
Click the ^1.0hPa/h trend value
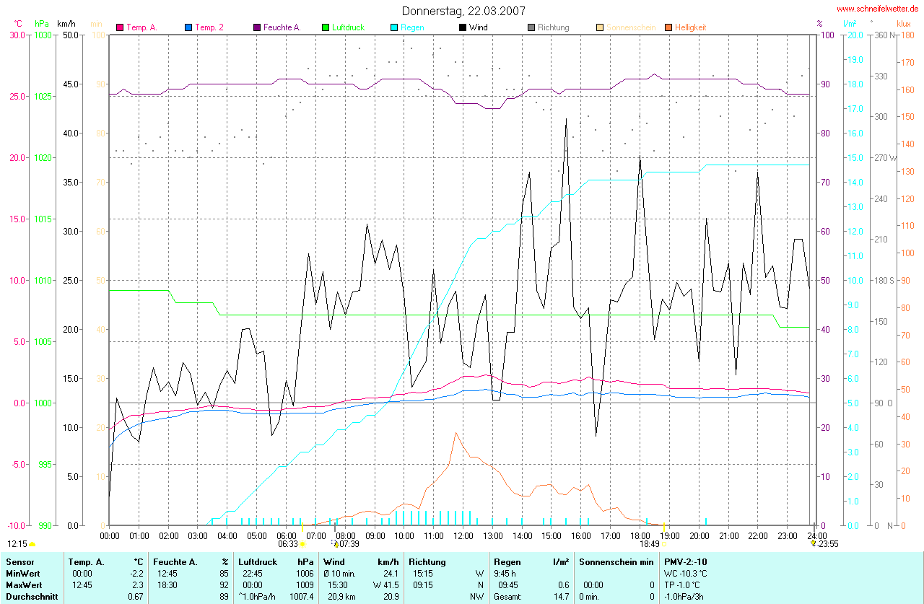(258, 597)
